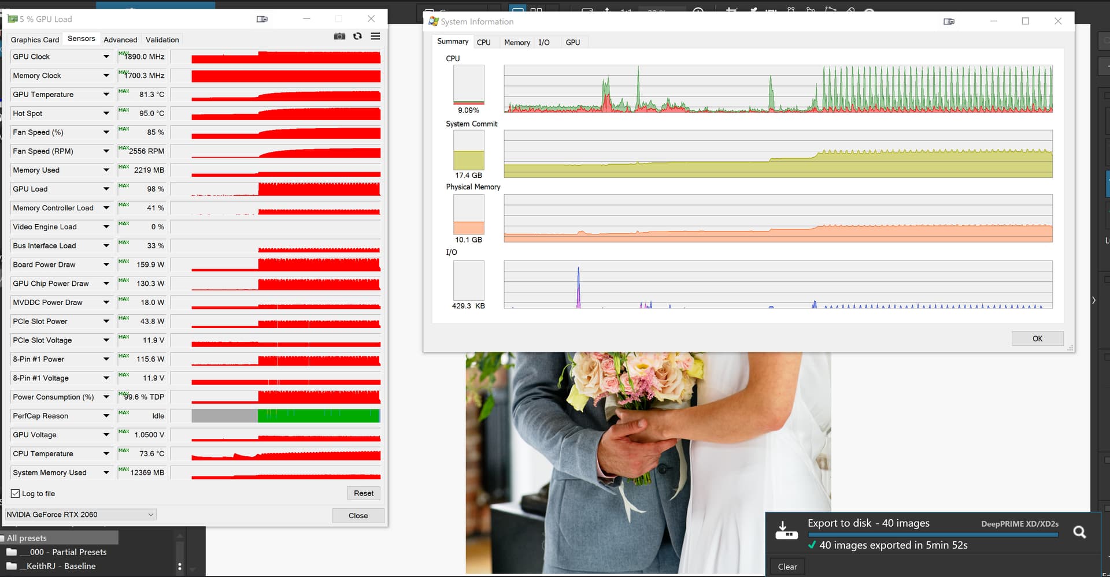The image size is (1110, 577).
Task: Take a GPU-Z screenshot with camera icon
Action: click(339, 36)
